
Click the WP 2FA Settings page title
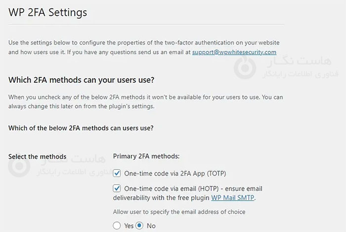[x=47, y=13]
